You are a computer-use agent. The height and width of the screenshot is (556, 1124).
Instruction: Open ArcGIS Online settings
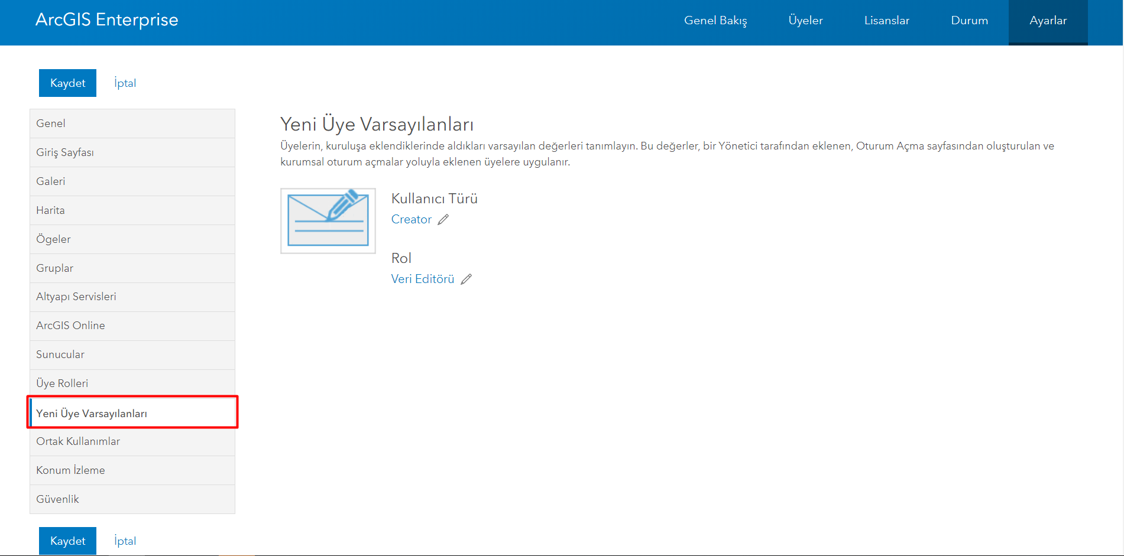(132, 326)
